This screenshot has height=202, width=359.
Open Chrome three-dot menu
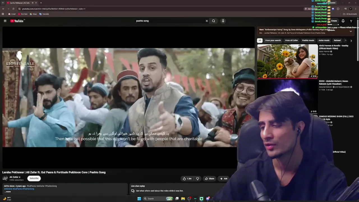coord(356,9)
